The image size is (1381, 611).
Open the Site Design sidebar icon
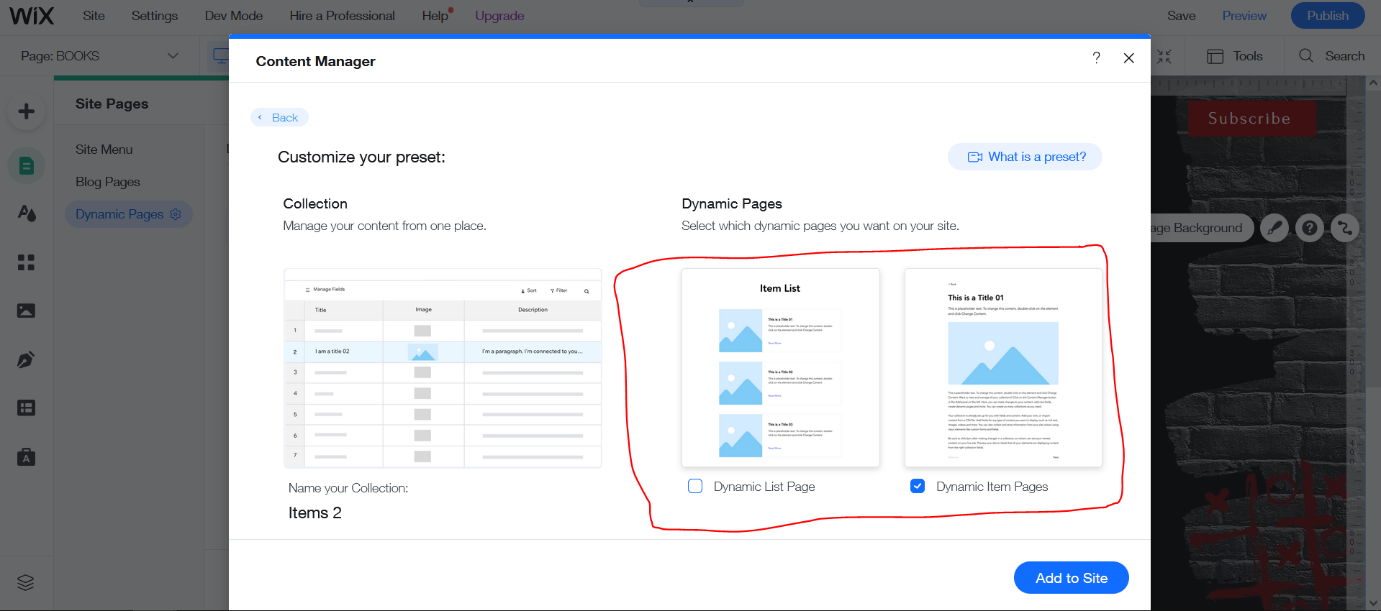[x=27, y=213]
